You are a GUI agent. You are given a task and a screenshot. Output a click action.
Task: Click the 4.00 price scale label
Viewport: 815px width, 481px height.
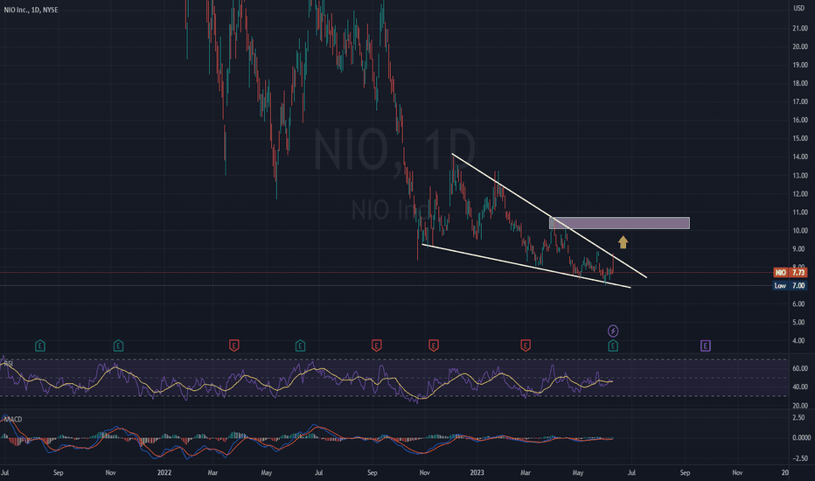800,340
